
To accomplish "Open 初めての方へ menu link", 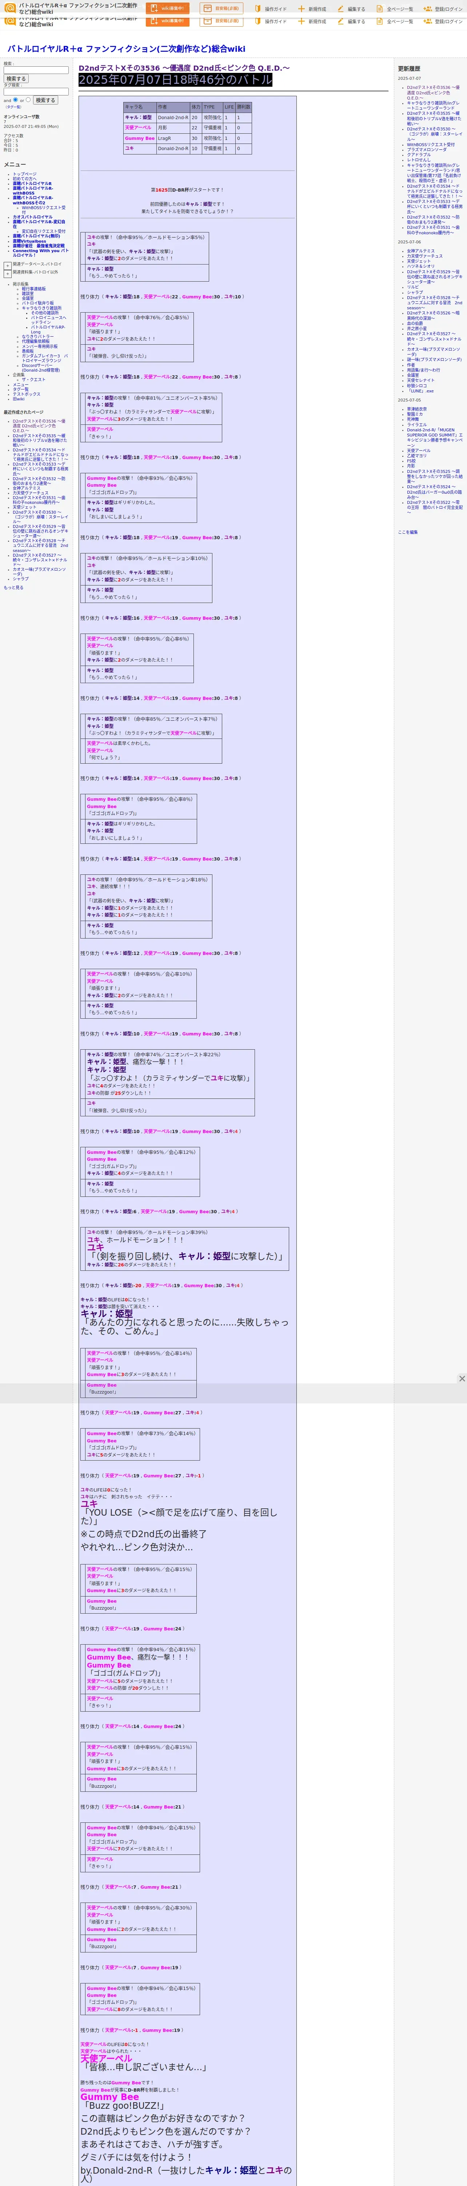I will click(x=25, y=178).
